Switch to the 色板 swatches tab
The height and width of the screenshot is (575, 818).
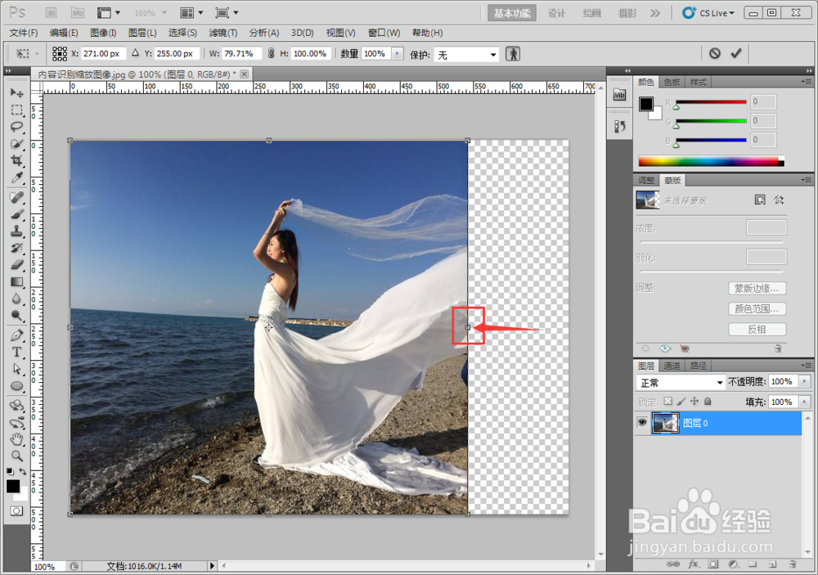coord(672,82)
